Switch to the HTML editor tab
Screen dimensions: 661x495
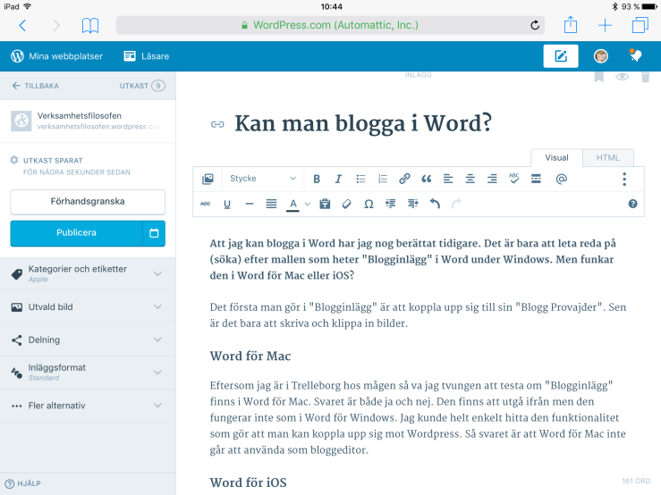pos(608,157)
